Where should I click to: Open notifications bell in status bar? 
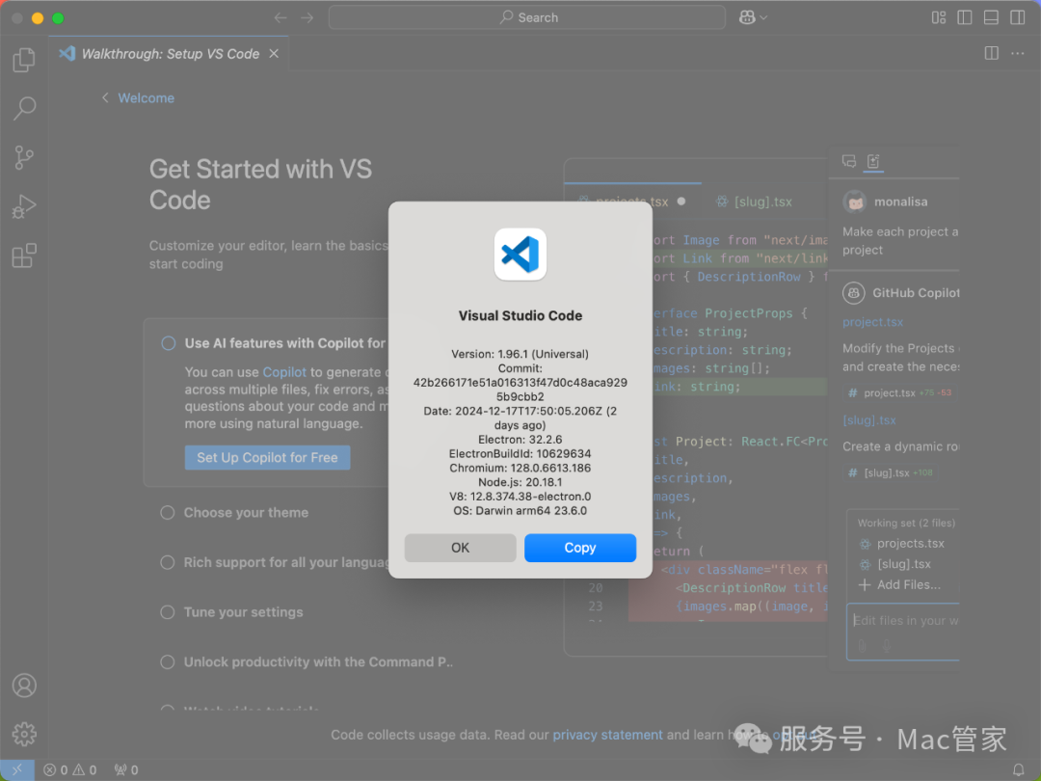pyautogui.click(x=1018, y=769)
